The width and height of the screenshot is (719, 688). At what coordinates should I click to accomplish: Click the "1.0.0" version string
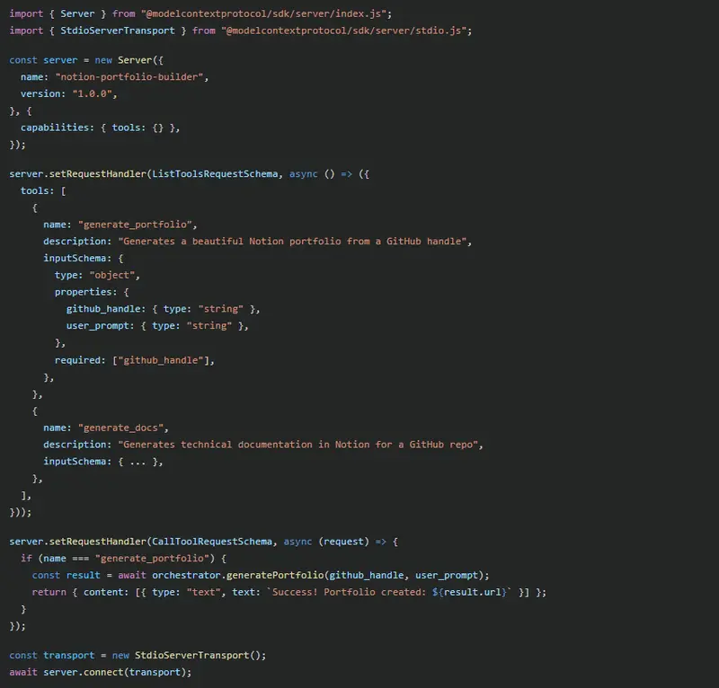coord(93,94)
